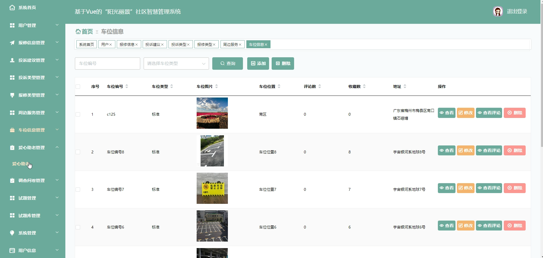Click 查看 for row c125
543x258 pixels.
pyautogui.click(x=447, y=113)
